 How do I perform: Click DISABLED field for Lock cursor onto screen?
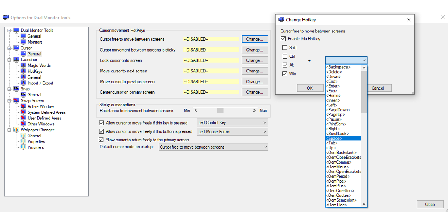pyautogui.click(x=211, y=60)
